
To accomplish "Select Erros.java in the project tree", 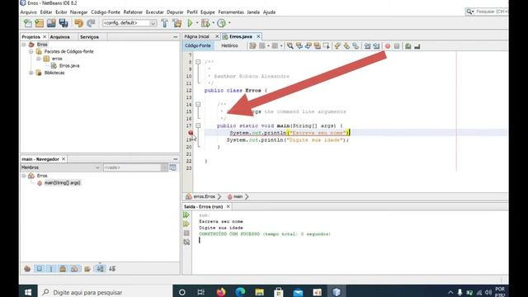I will click(x=69, y=66).
